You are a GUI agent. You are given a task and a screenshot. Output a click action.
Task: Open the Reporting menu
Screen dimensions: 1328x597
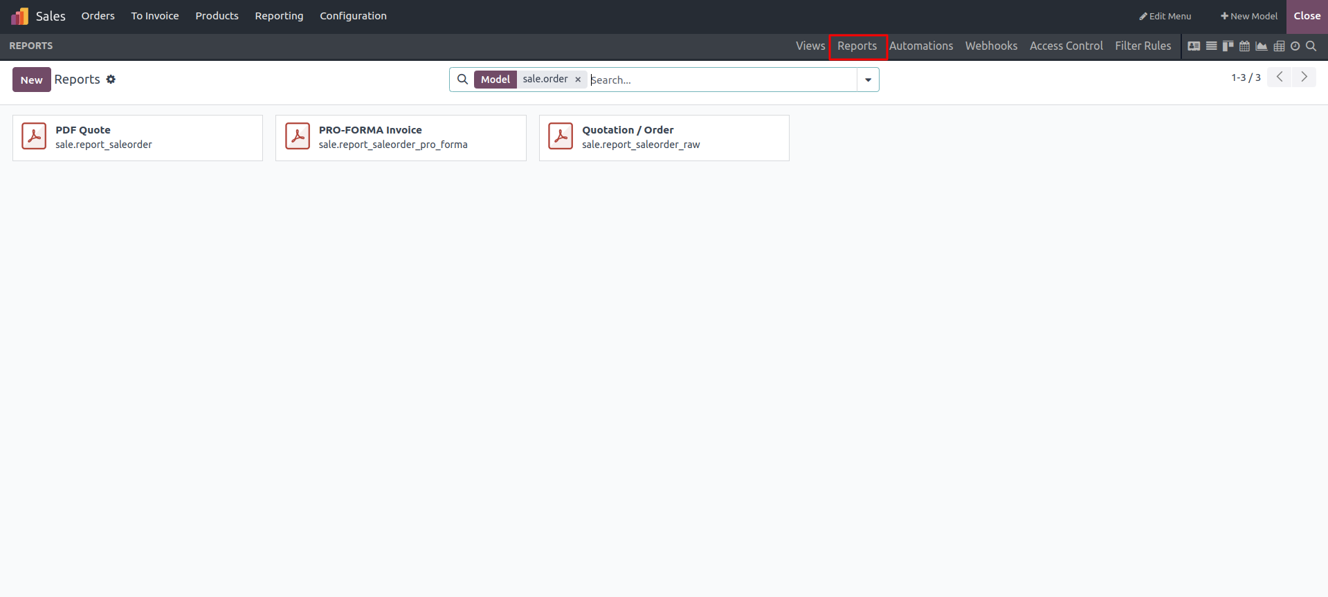click(279, 16)
